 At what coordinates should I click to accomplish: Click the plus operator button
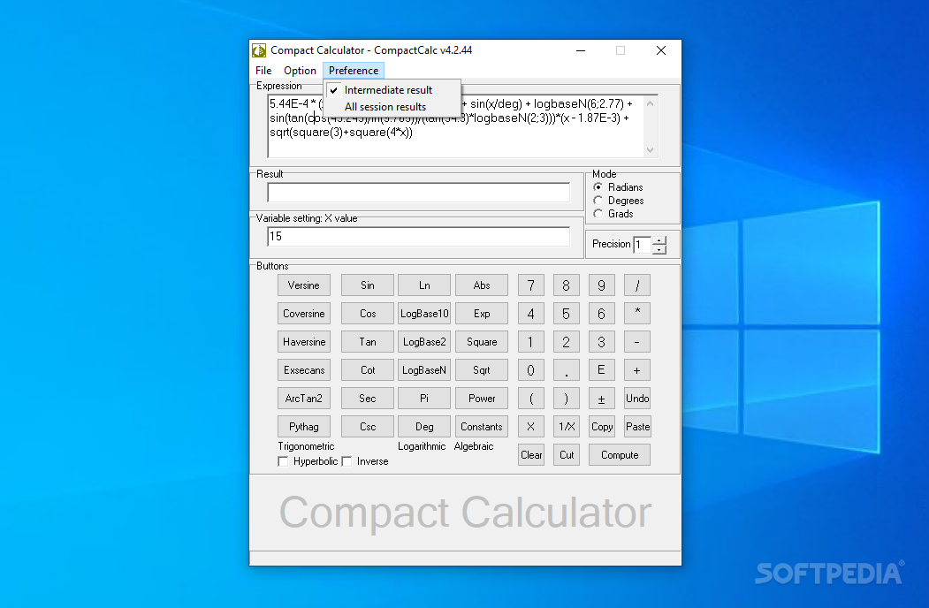(x=637, y=370)
